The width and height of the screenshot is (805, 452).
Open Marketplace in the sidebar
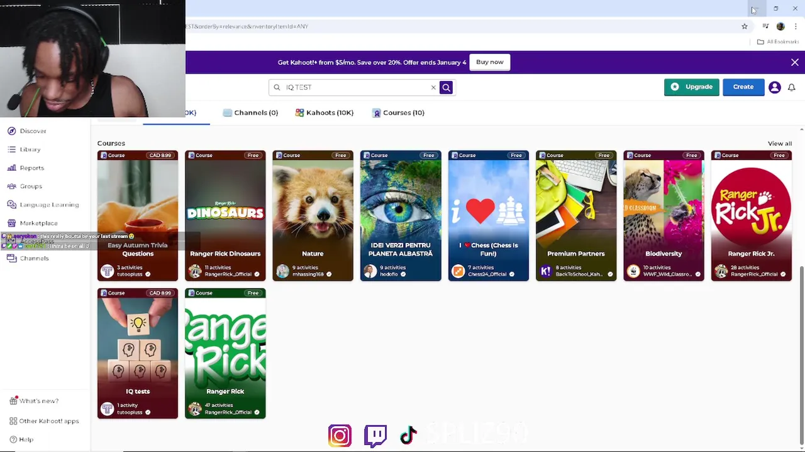[x=33, y=223]
